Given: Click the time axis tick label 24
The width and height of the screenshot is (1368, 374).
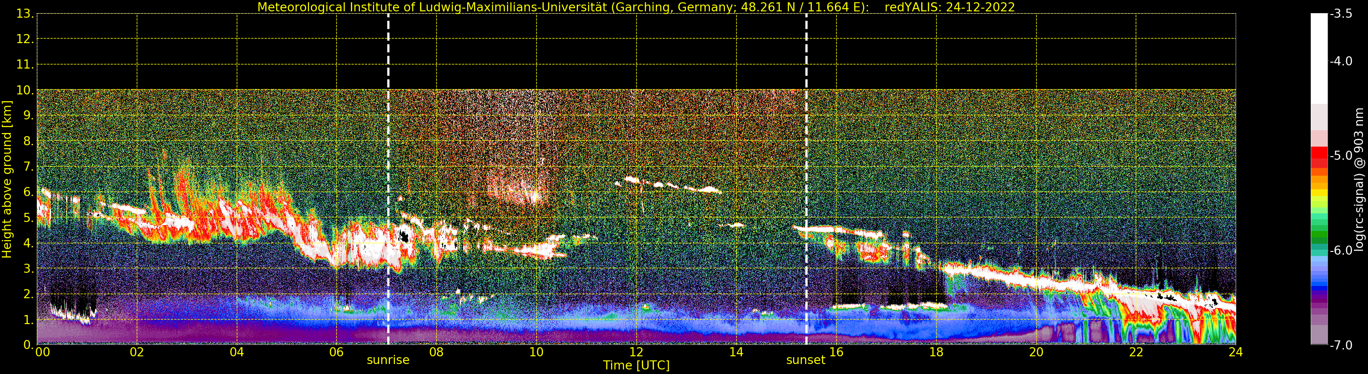Looking at the screenshot, I should click(1236, 352).
